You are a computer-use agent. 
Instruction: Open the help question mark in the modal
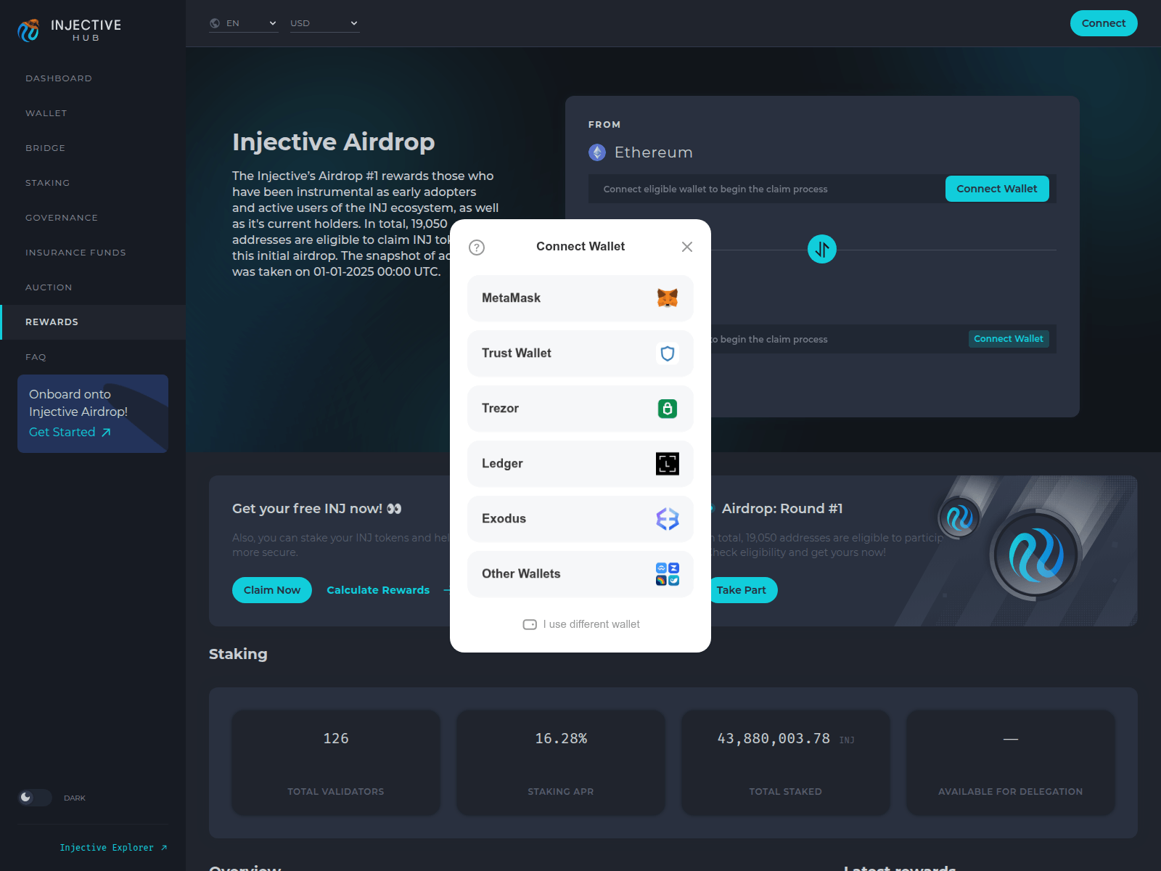477,247
